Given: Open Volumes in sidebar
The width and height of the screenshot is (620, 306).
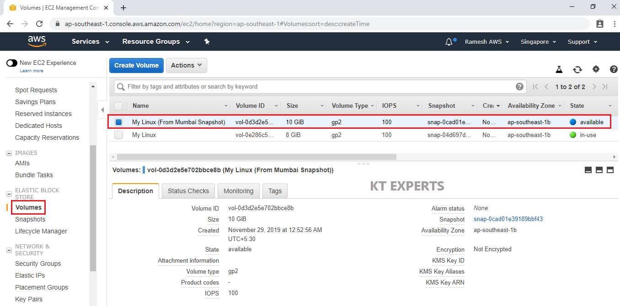Looking at the screenshot, I should [x=28, y=207].
